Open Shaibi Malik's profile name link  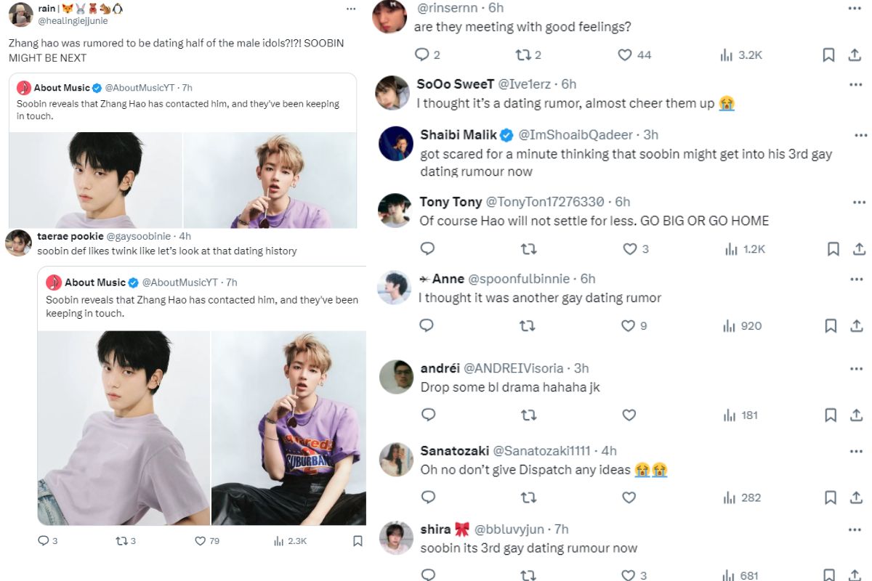[459, 134]
